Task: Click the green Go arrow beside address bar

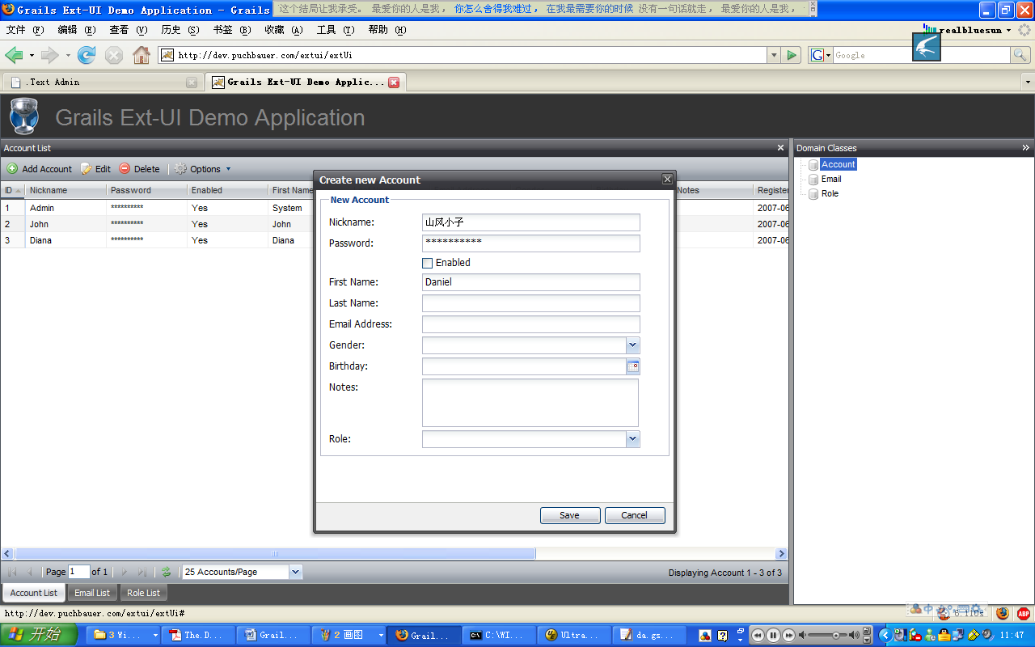Action: [x=792, y=55]
